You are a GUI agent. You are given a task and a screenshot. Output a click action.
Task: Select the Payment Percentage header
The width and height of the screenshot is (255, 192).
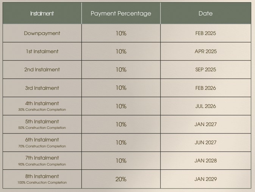(121, 14)
